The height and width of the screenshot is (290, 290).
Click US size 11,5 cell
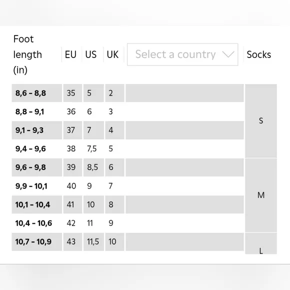point(93,241)
